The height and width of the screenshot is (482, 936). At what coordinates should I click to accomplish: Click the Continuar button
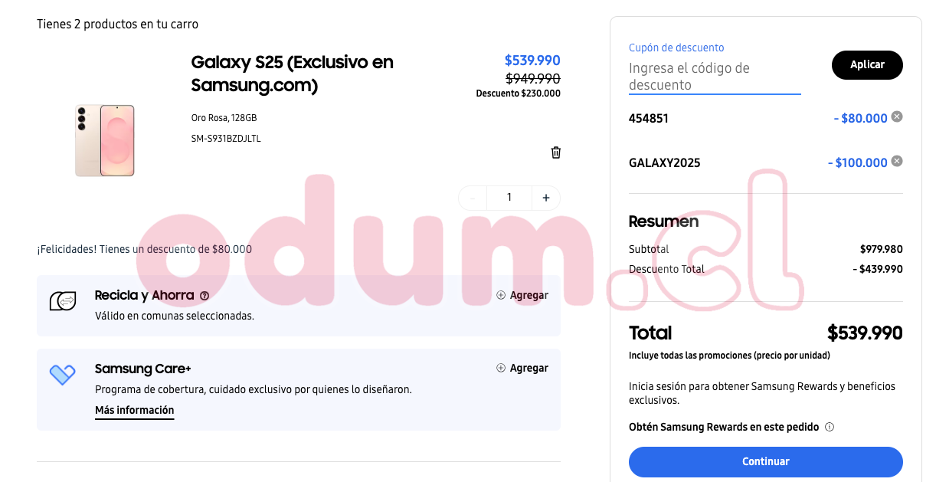coord(766,461)
